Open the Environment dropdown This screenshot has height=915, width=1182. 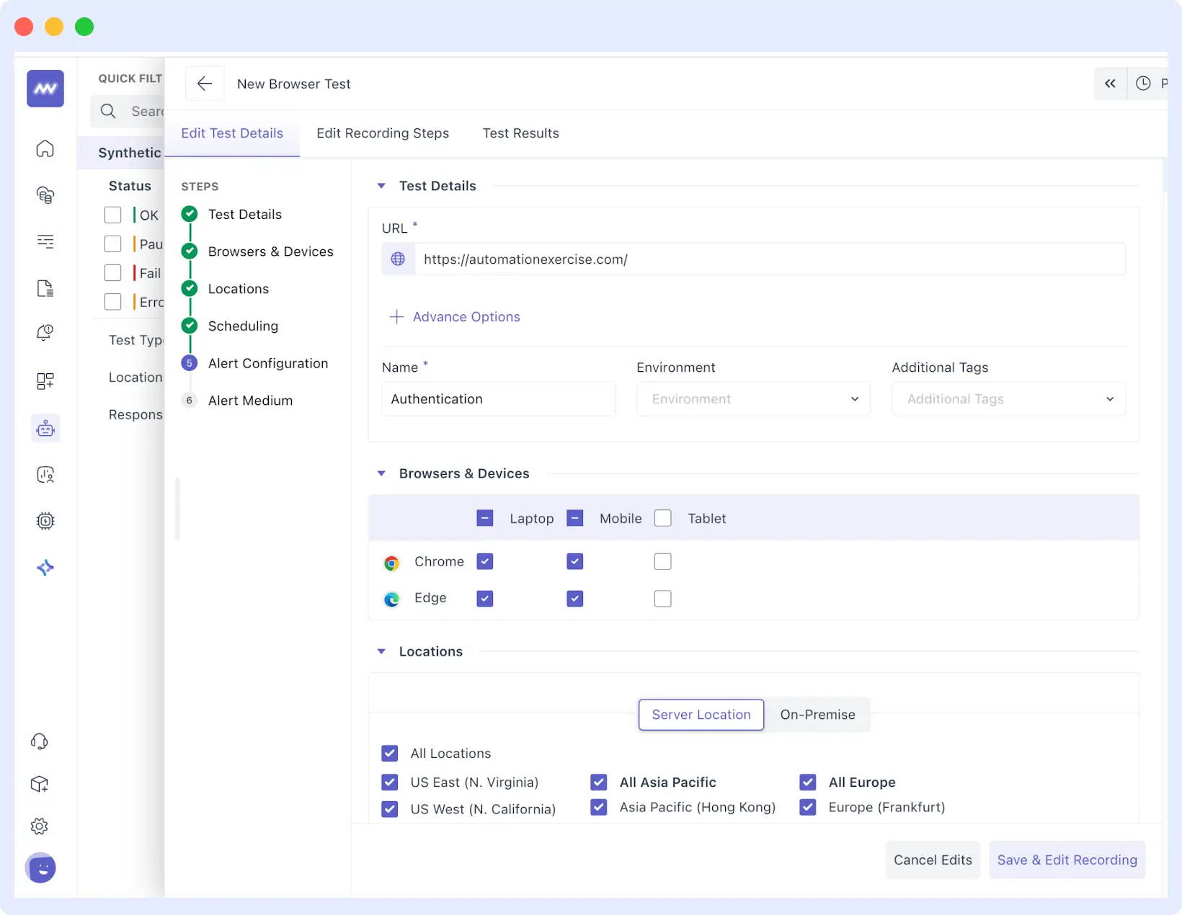tap(753, 399)
